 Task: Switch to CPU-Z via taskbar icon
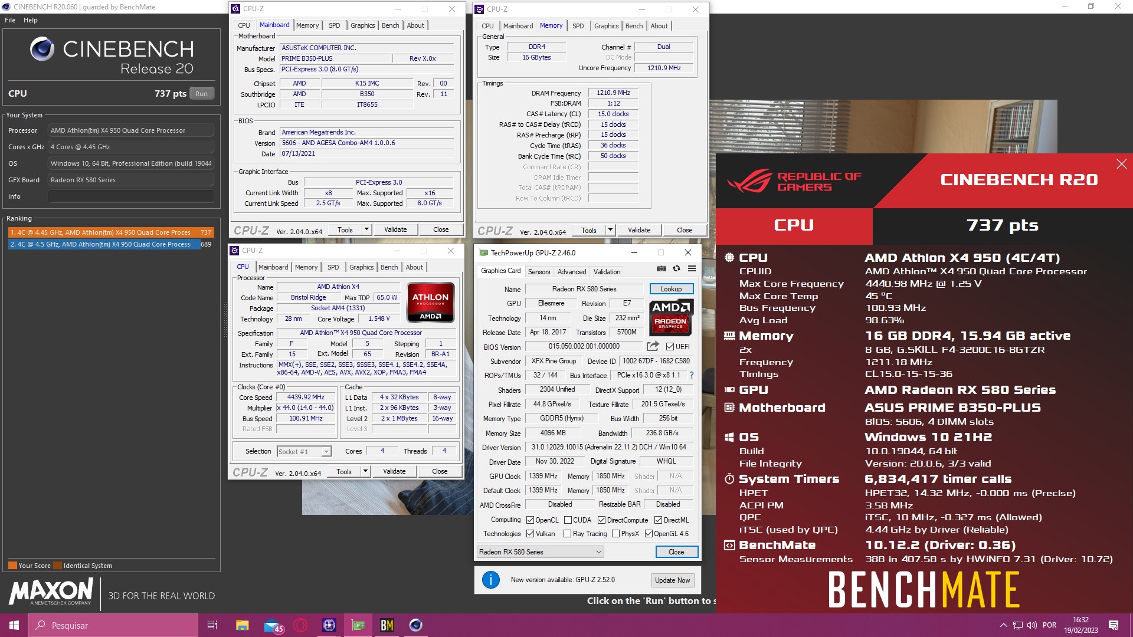pyautogui.click(x=329, y=625)
